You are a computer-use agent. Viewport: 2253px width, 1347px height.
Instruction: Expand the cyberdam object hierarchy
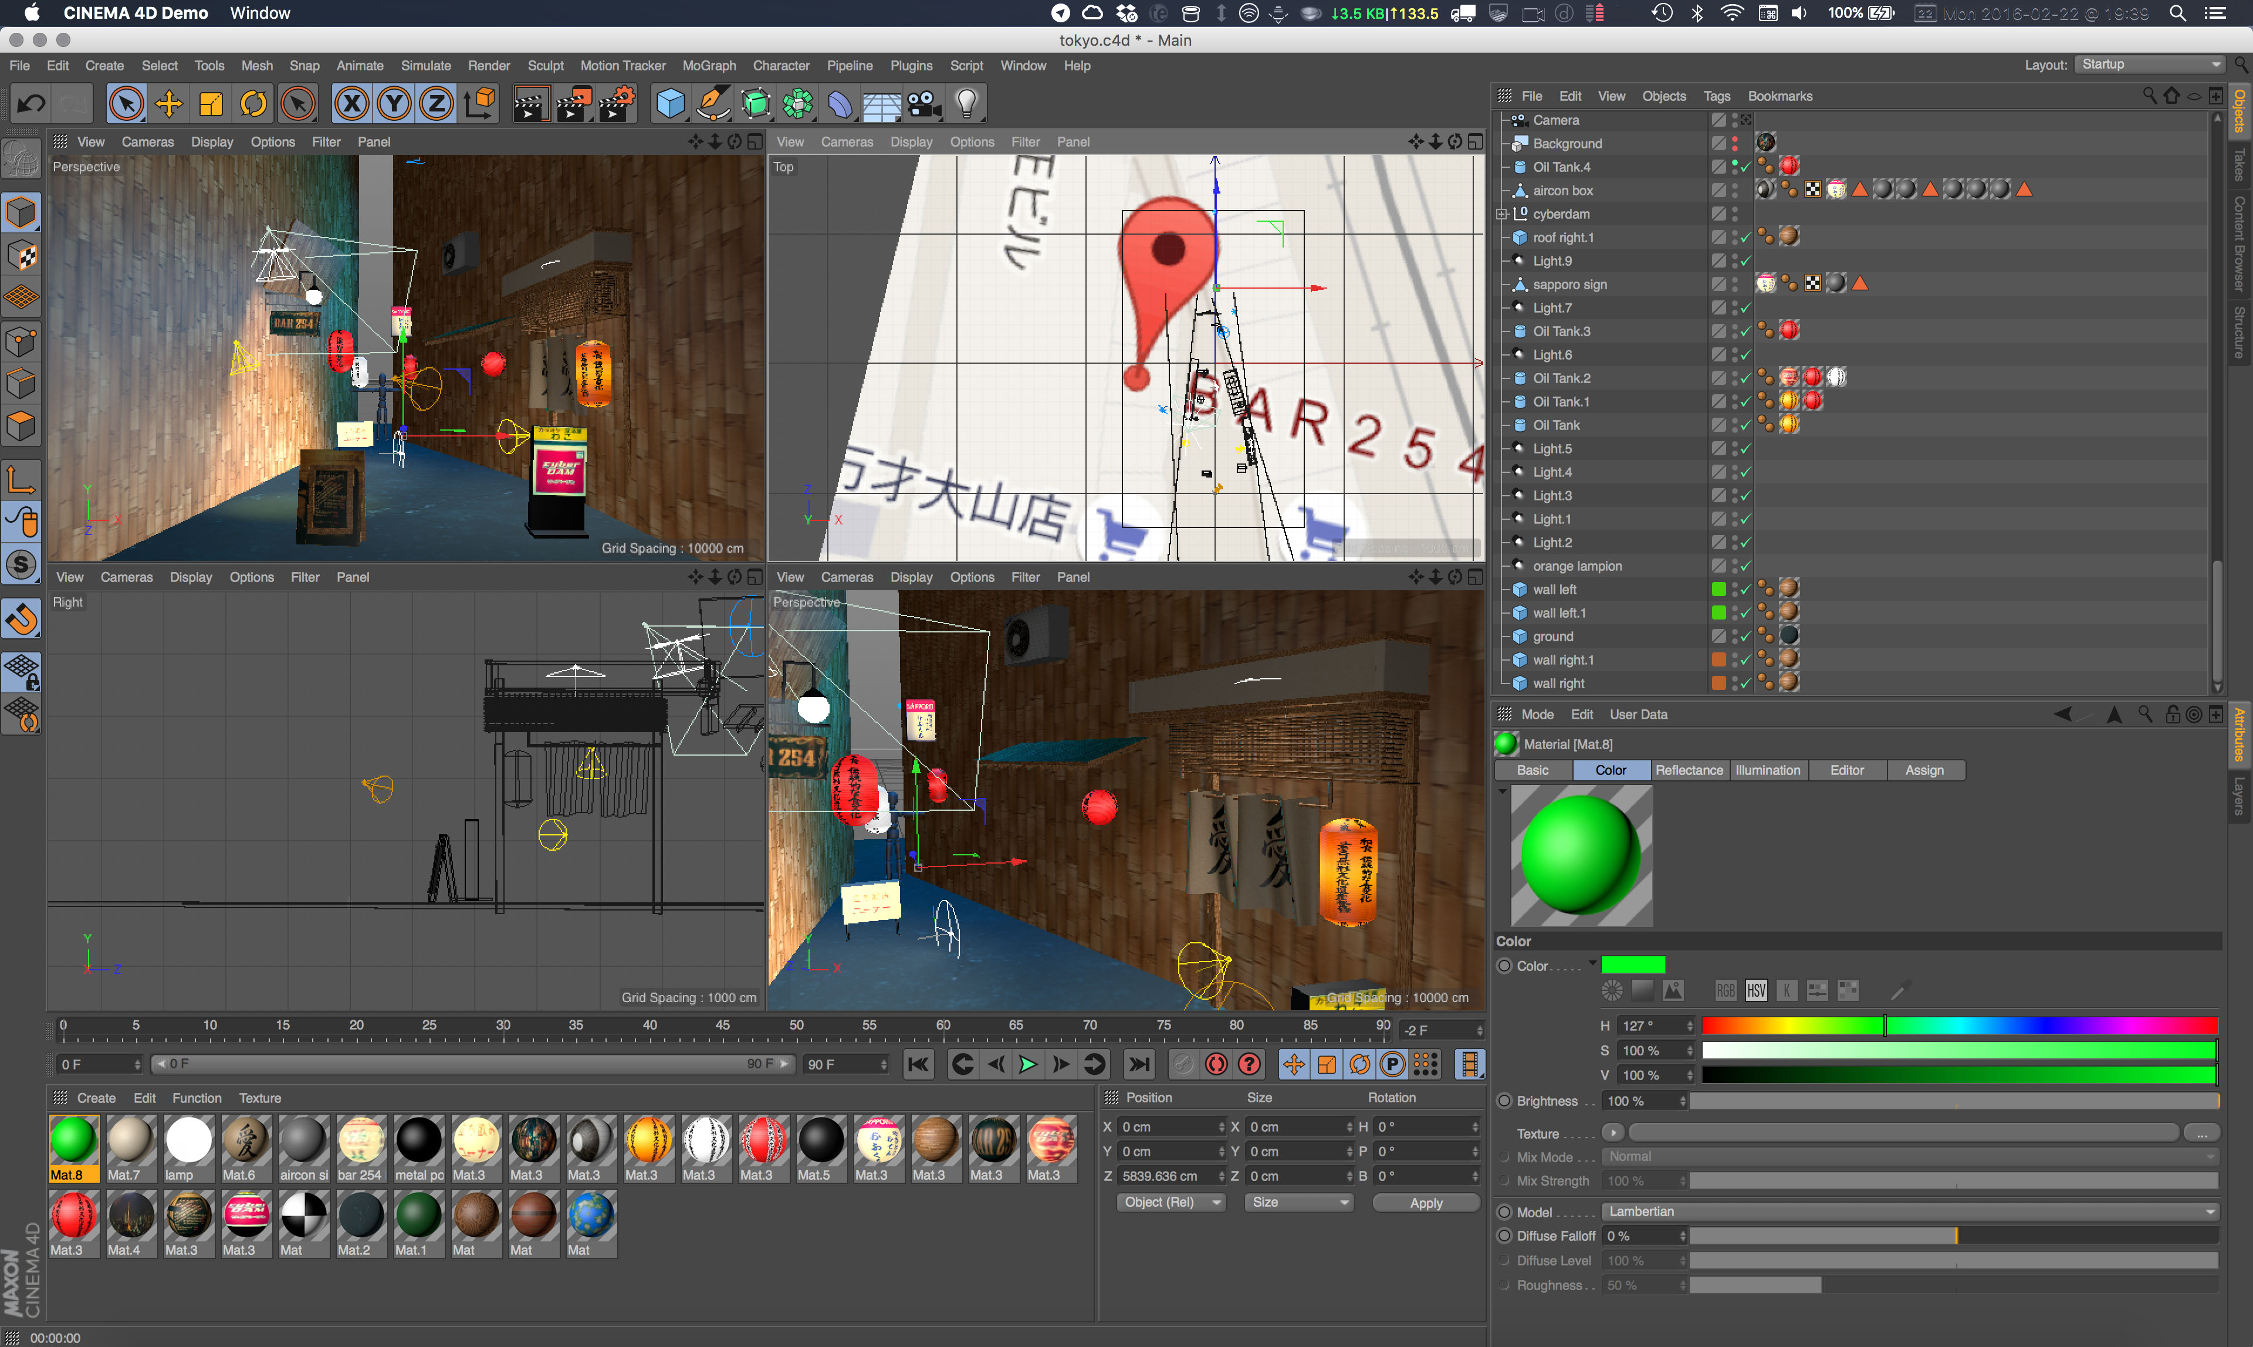coord(1503,214)
